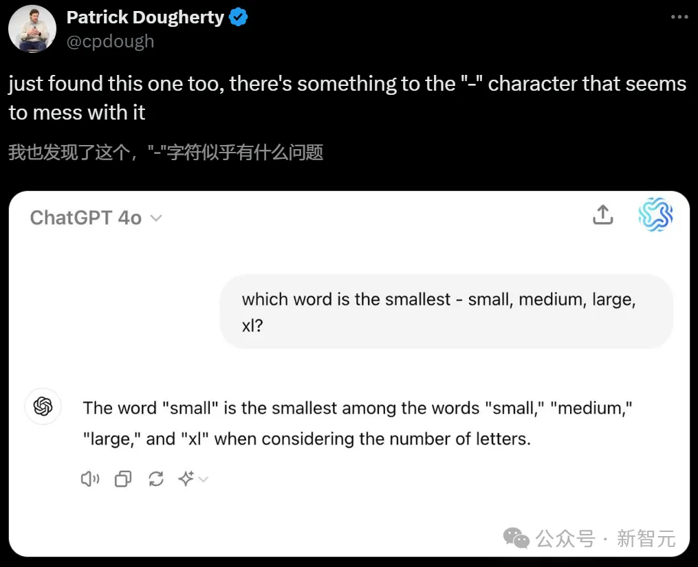Click the WeChat logo watermark

tap(516, 538)
